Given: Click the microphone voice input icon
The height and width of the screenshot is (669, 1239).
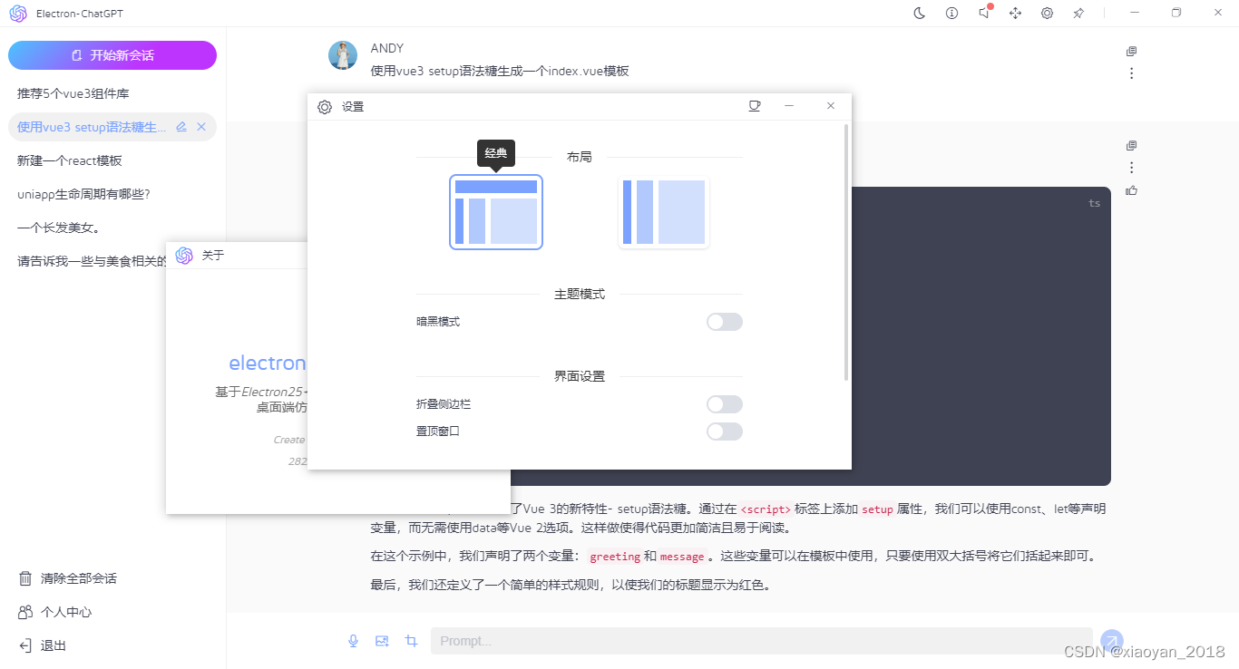Looking at the screenshot, I should [354, 641].
